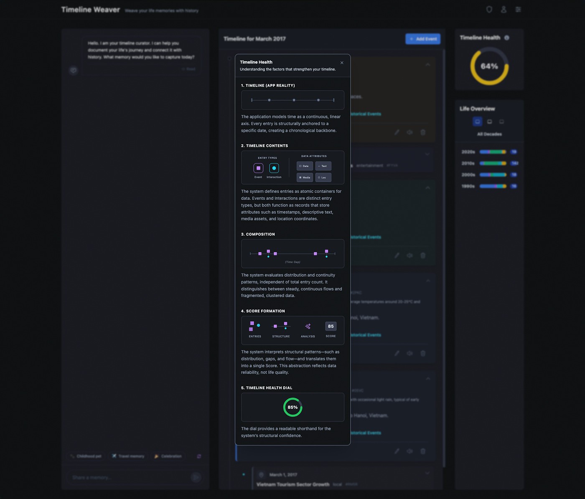Screen dimensions: 585x499
Task: Select the 2010s decade row
Action: 489,163
